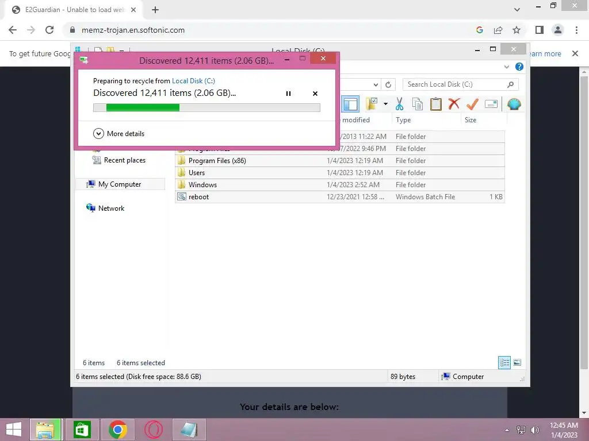Click the share page icon in Chrome
Viewport: 589px width, 441px height.
tap(498, 30)
